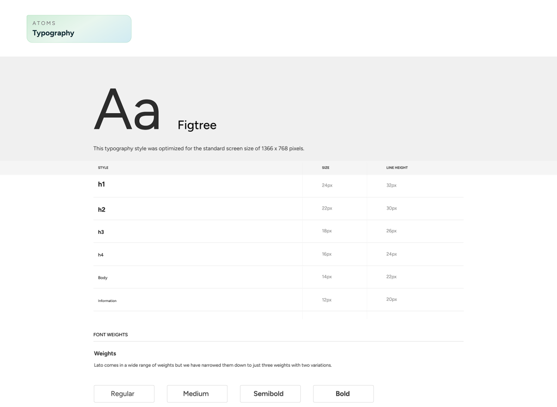Select the h2 style row label
Viewport: 557px width, 407px height.
click(102, 209)
